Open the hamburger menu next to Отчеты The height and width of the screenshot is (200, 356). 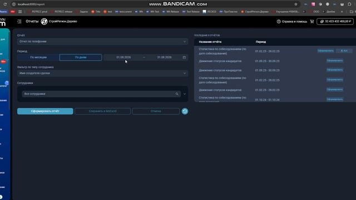point(19,21)
